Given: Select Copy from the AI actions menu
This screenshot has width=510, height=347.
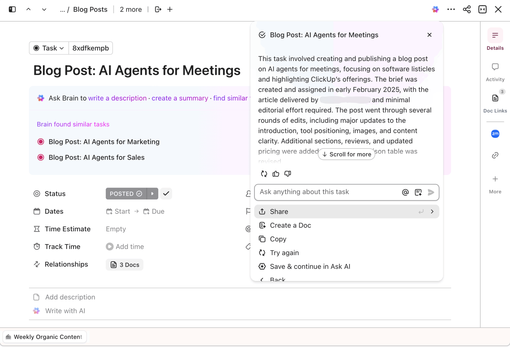Looking at the screenshot, I should (278, 239).
